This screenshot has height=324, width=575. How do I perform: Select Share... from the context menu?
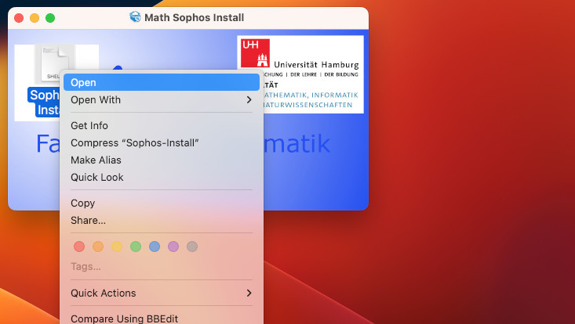pos(162,220)
